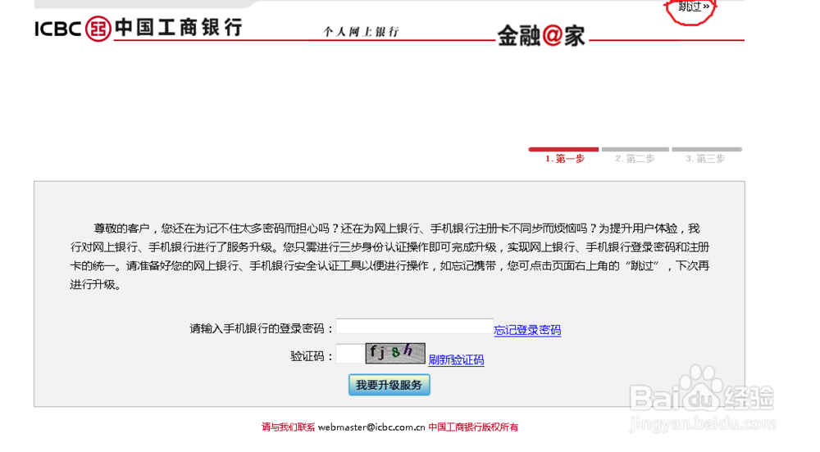Click the 请与我们联系 contact link

pos(288,427)
